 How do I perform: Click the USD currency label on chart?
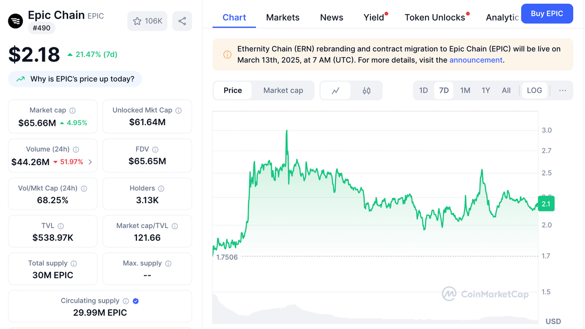553,321
